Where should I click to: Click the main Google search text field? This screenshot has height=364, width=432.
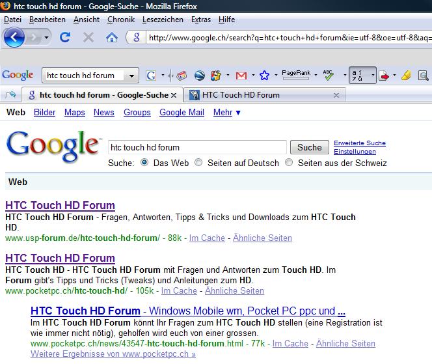(x=197, y=147)
